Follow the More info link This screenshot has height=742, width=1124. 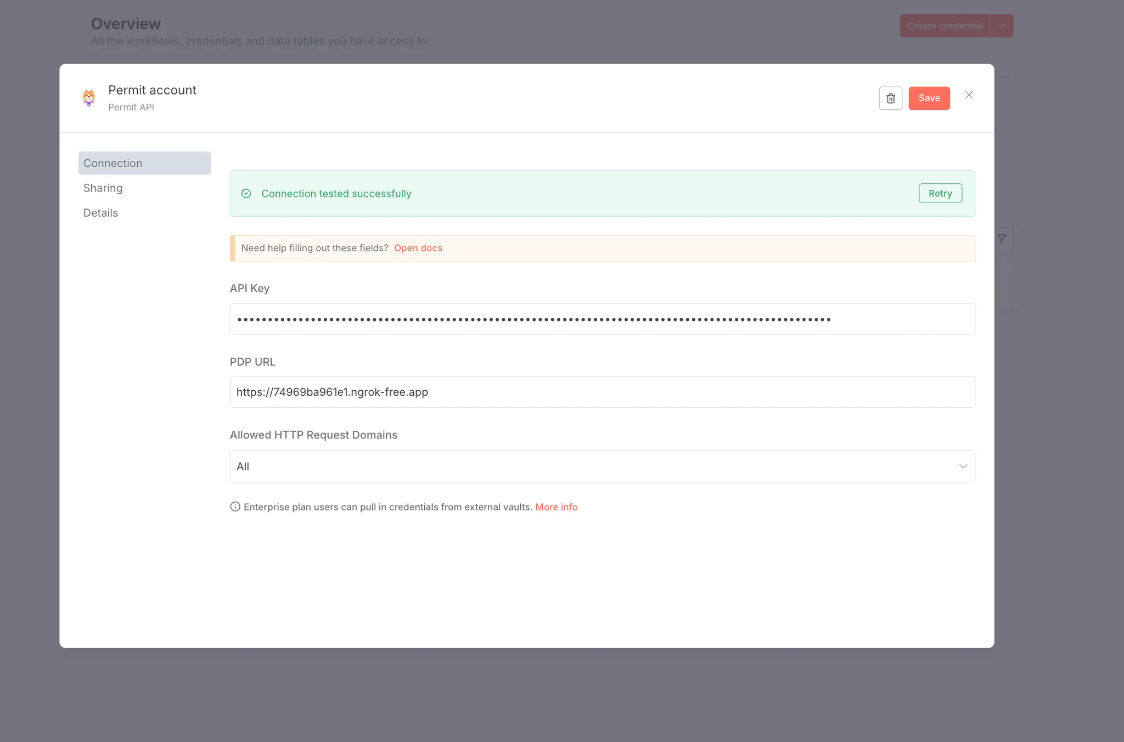556,507
